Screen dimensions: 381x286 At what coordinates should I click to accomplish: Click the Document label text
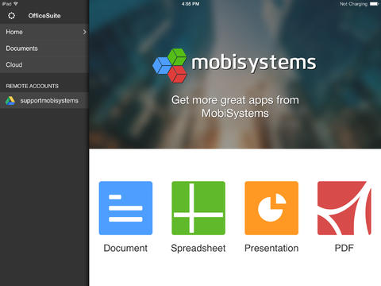[x=125, y=248]
